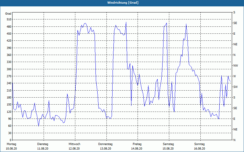The height and width of the screenshot is (152, 244).
Task: Select the y-axis value 60
Action: 10,126
